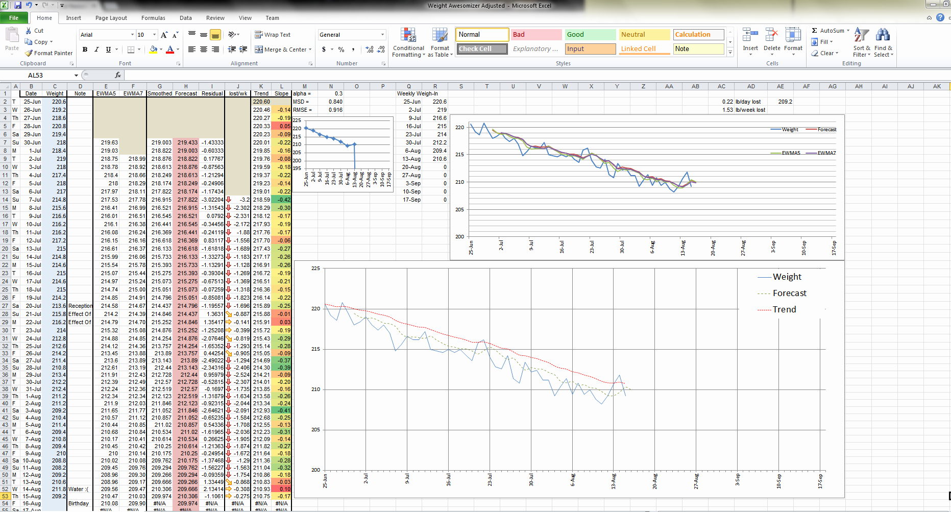Click the Help question mark icon
Viewport: 951px width, 512px height.
click(x=940, y=18)
